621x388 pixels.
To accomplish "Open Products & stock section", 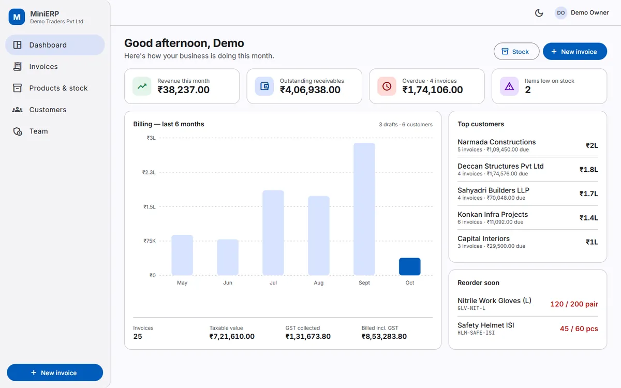I will coord(55,88).
